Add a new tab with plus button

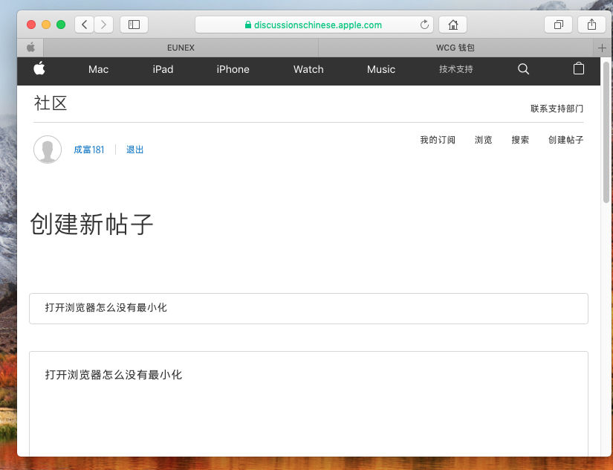tap(603, 48)
